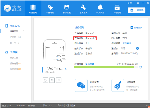Screen dimensions: 150x108
Task: Minimize the application window
Action: 143,3
